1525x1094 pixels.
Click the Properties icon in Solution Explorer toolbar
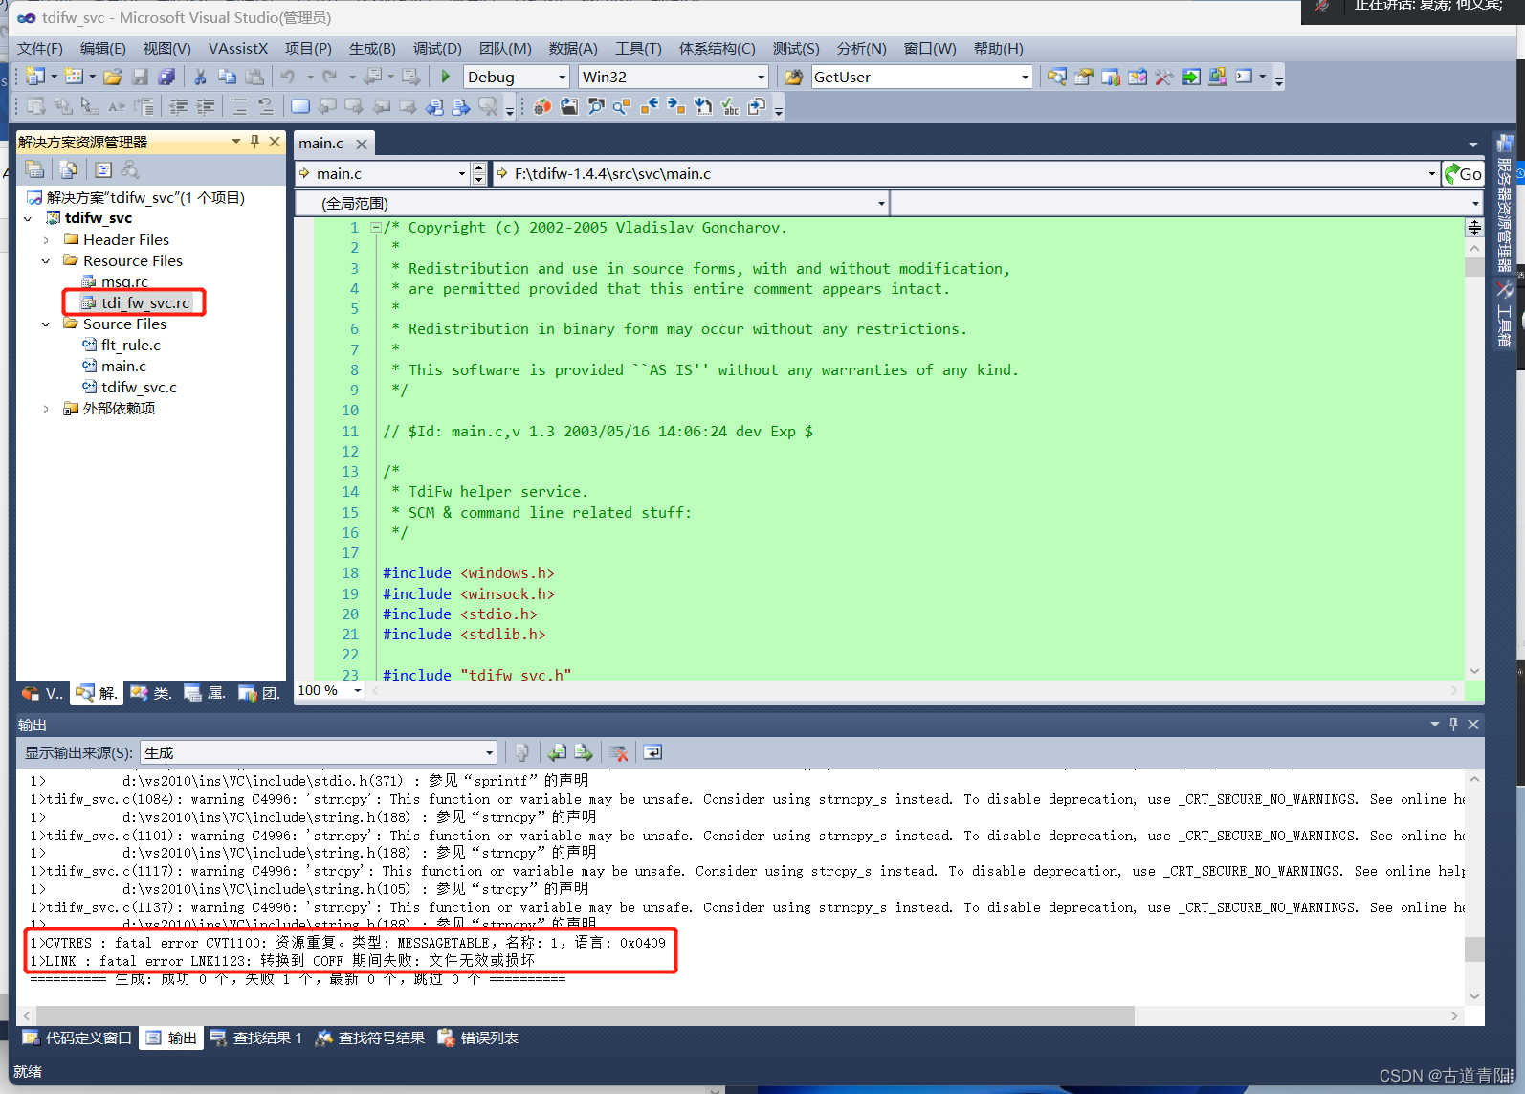pos(35,169)
